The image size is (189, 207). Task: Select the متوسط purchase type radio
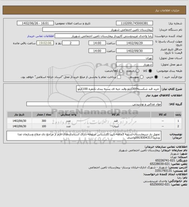(141, 77)
